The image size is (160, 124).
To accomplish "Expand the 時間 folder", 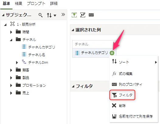I will click(x=11, y=32).
